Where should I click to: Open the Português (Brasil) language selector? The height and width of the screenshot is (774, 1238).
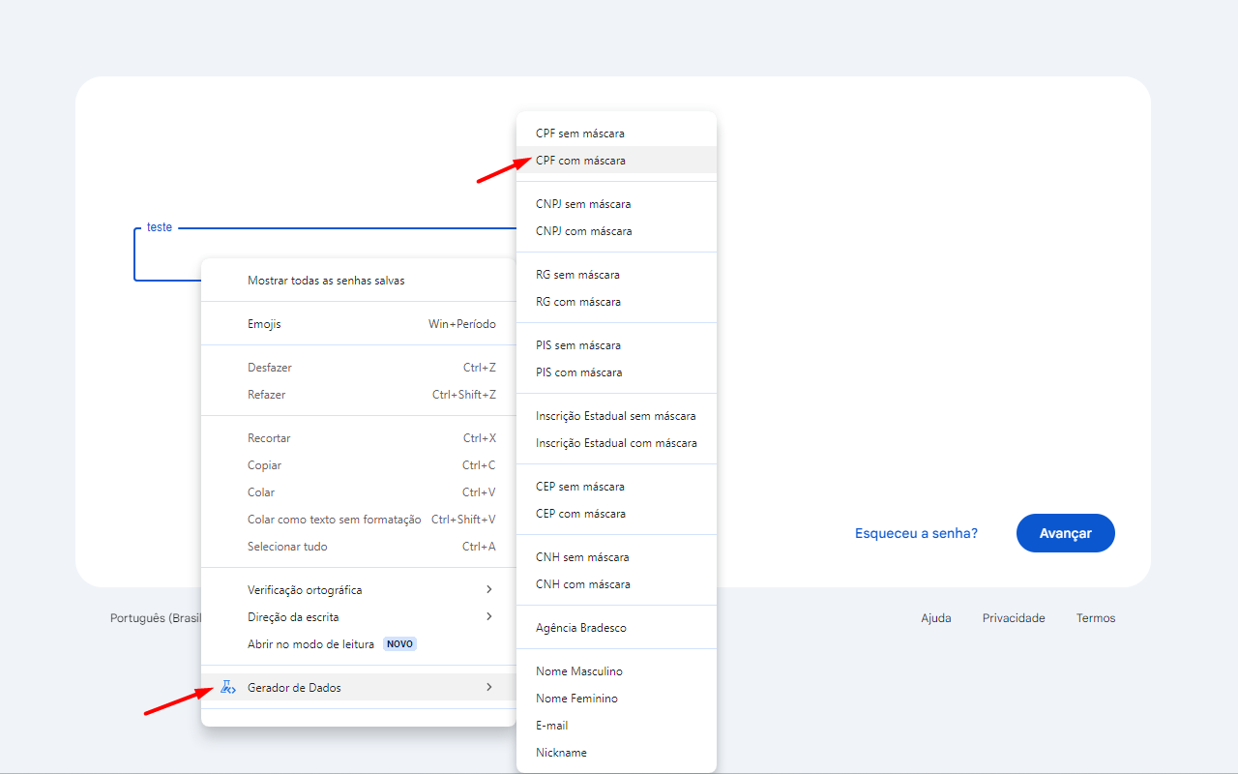click(155, 618)
